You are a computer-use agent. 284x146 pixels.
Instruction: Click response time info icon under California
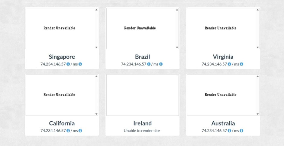click(x=80, y=131)
